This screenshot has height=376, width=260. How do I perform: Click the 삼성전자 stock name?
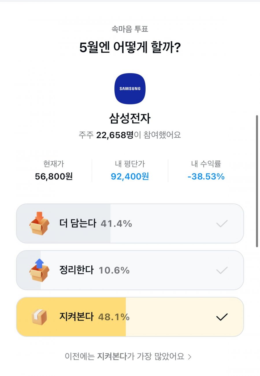130,118
